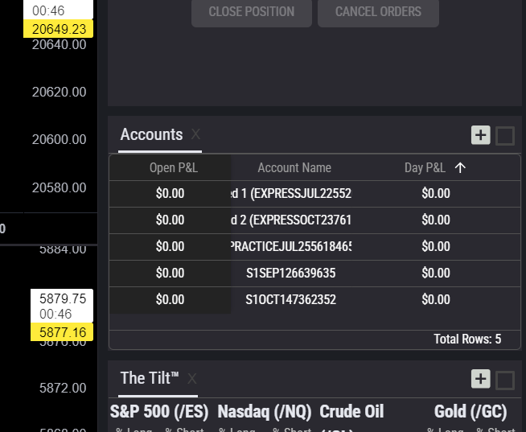Select the PRACTICEJUL25561846 account row
Viewport: 526px width, 432px height.
pos(294,246)
